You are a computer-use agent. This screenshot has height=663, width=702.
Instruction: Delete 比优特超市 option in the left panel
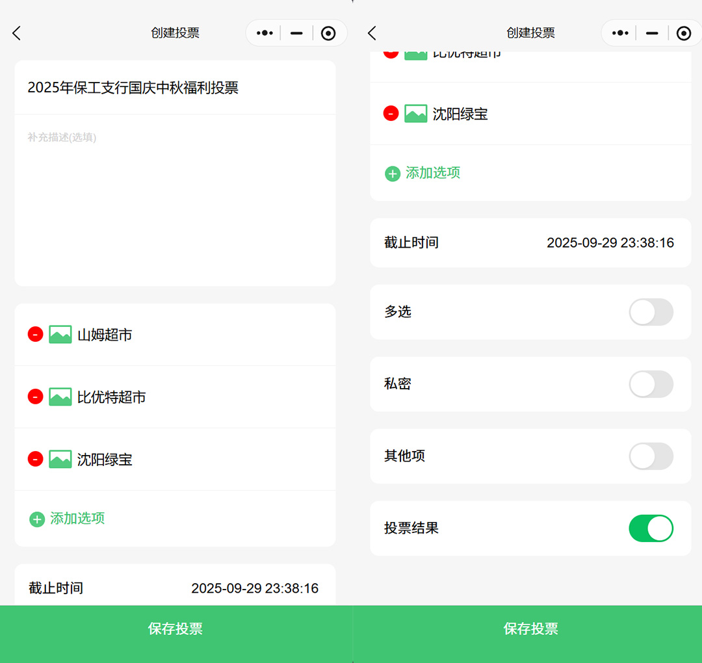click(x=35, y=396)
